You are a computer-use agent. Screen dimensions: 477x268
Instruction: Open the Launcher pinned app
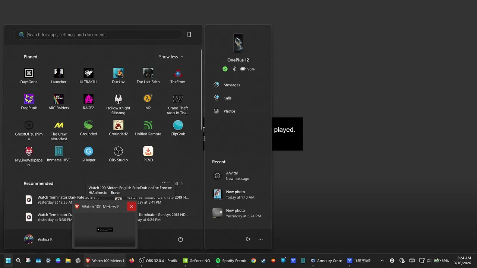coord(59,76)
